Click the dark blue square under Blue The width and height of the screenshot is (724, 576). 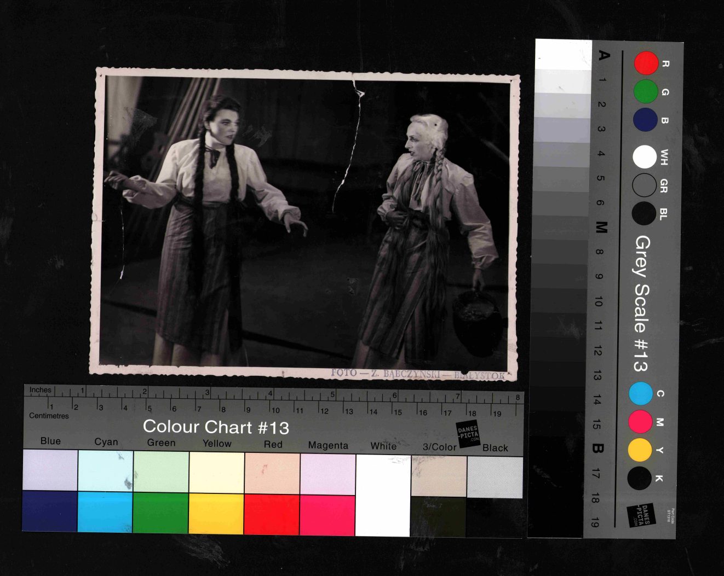click(50, 511)
